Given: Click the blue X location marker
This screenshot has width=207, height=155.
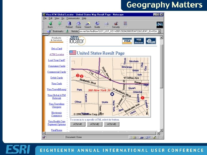Looking at the screenshot, I should [x=112, y=94].
